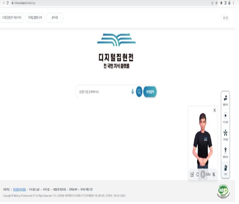Click the voice search microphone icon

click(132, 92)
